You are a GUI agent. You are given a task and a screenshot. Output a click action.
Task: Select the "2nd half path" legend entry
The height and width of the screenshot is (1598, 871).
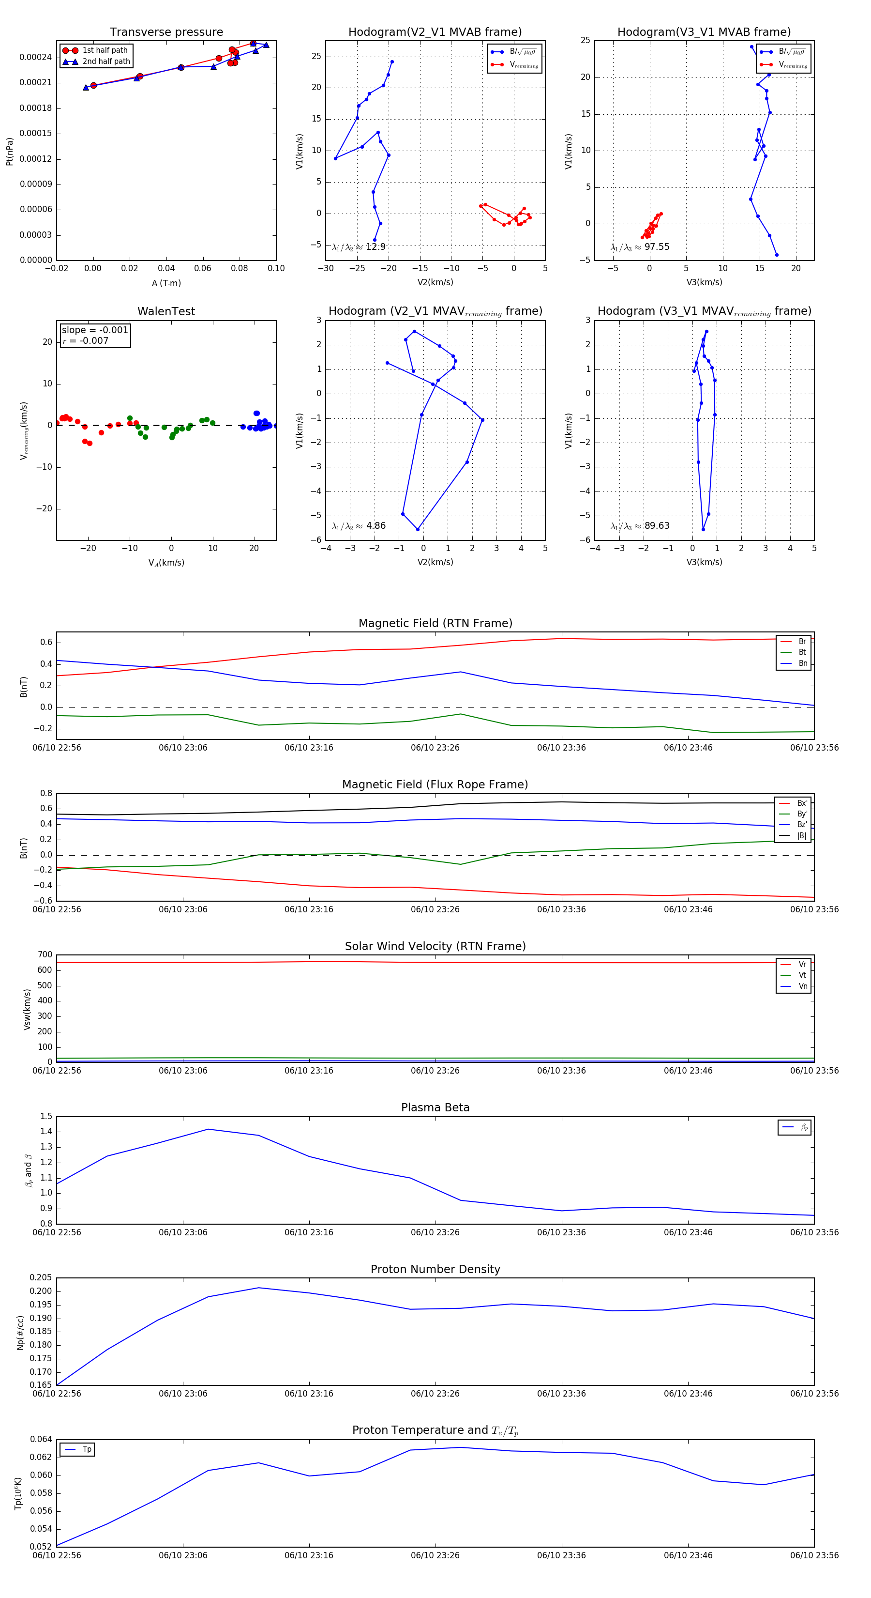[96, 61]
